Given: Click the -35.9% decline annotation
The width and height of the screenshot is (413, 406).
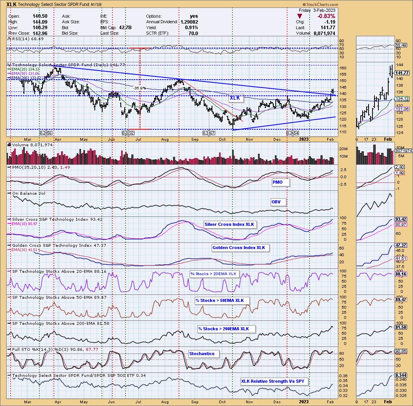Looking at the screenshot, I should click(140, 88).
